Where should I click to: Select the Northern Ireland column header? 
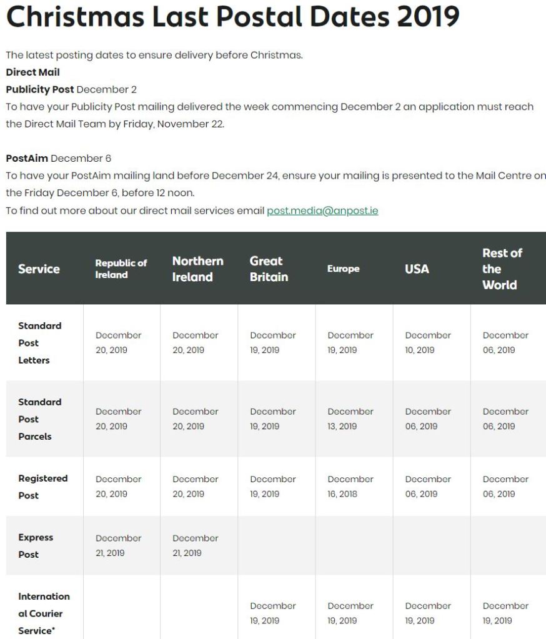pyautogui.click(x=197, y=269)
